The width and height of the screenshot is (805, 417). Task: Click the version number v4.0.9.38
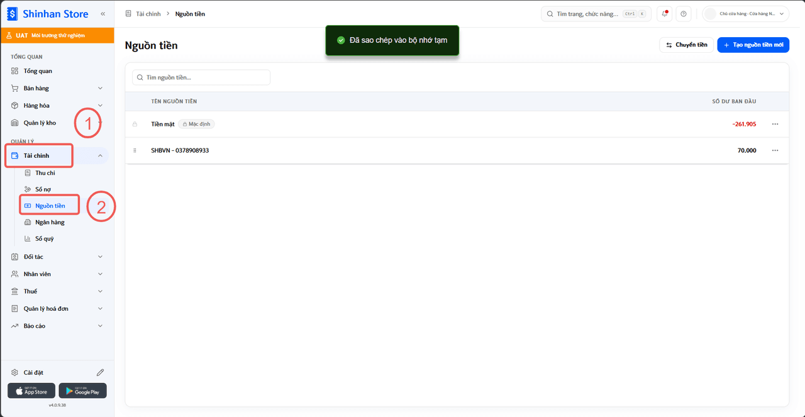click(x=57, y=405)
